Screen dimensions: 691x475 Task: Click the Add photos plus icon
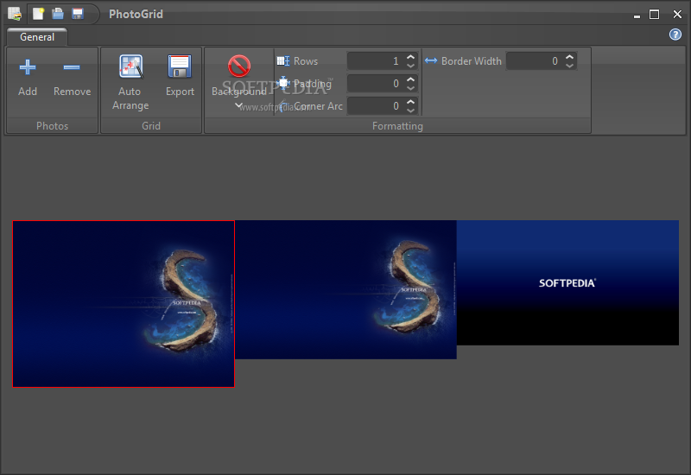28,67
